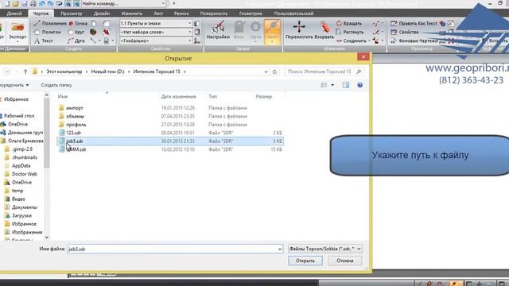Open 'Рабочий стол' in navigation pane
The width and height of the screenshot is (509, 286).
pos(19,116)
